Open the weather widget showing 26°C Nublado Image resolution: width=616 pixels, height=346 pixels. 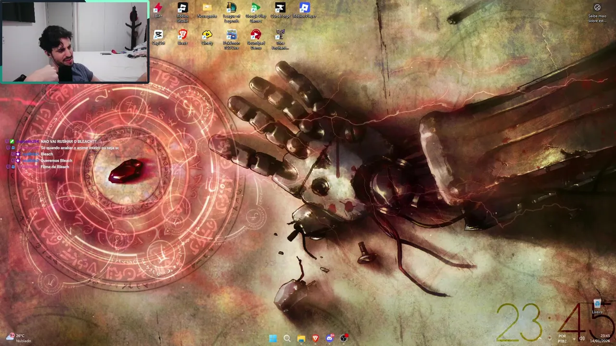18,338
